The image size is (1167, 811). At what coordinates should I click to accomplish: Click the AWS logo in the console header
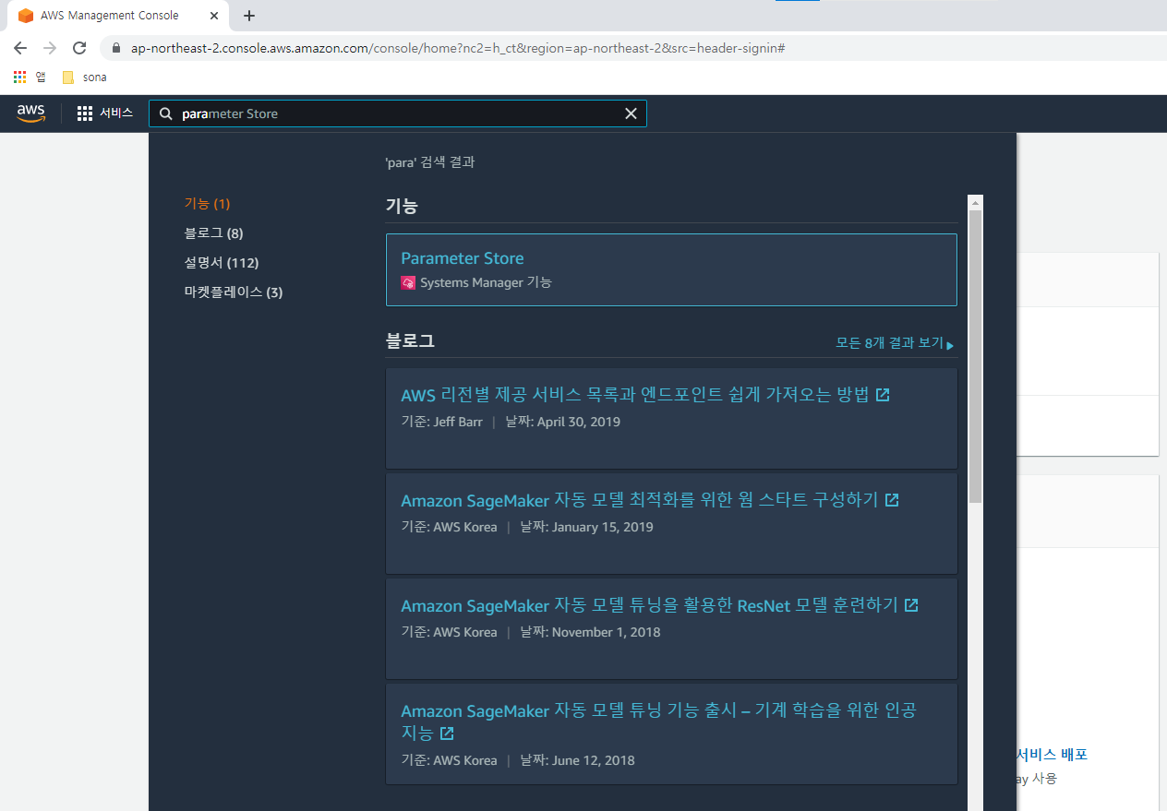click(30, 113)
